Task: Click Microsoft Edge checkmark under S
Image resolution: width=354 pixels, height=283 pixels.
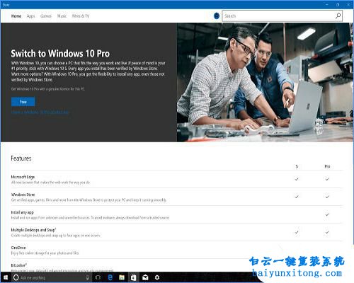Action: click(297, 179)
